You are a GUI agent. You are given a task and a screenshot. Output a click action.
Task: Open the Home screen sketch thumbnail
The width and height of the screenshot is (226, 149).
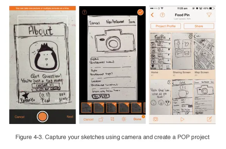tap(160, 51)
